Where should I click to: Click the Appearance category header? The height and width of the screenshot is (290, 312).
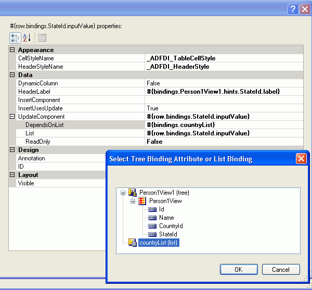[156, 50]
